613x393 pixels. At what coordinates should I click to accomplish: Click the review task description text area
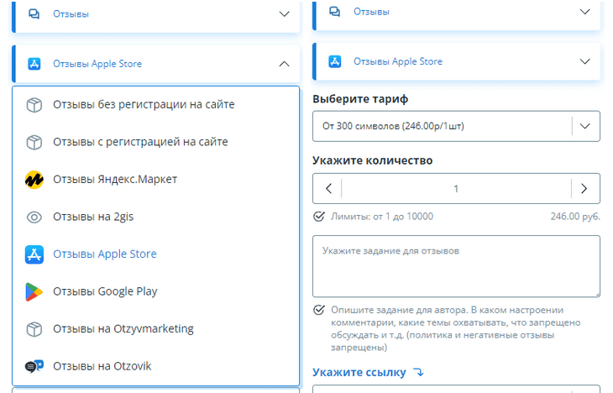pyautogui.click(x=456, y=265)
